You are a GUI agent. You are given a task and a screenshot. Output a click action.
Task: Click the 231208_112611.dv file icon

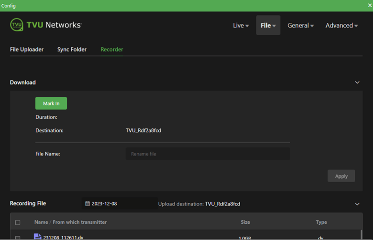point(37,237)
